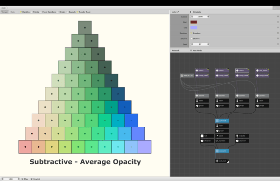Select the colorize node below textpath

[242, 141]
